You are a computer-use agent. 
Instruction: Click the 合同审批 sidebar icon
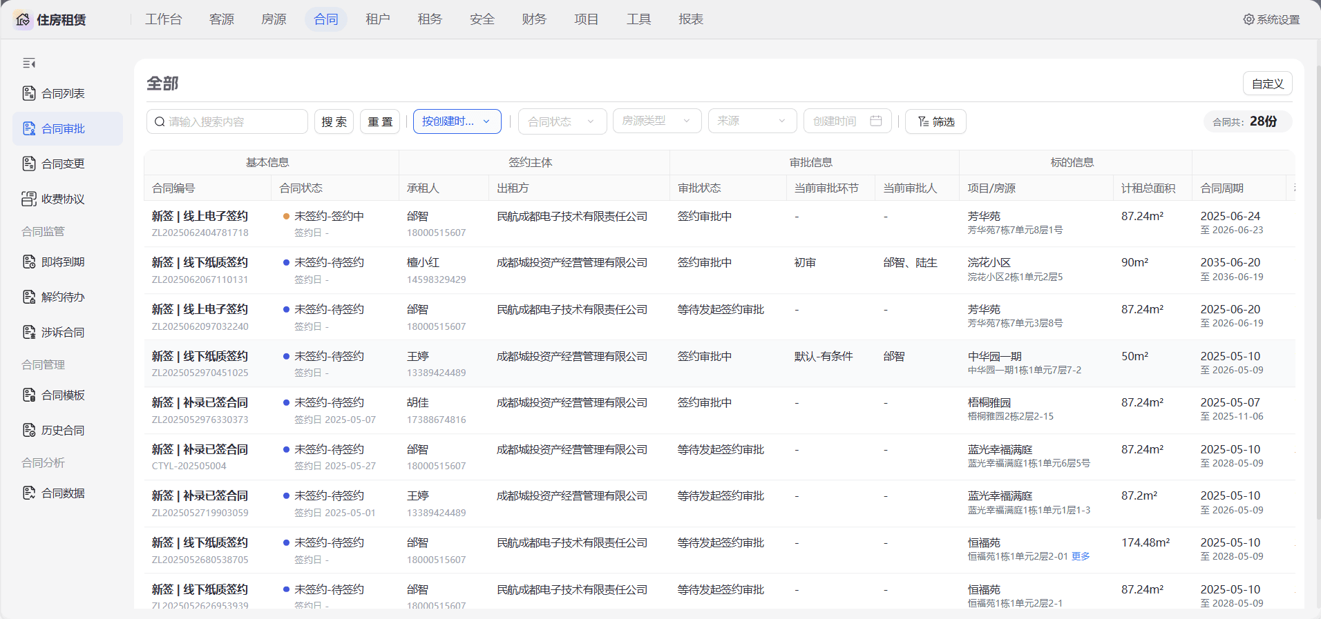[29, 128]
